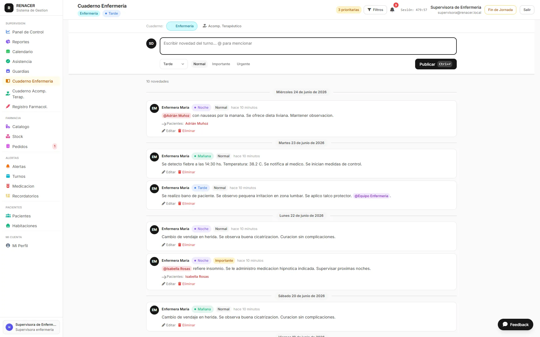Click supervisora@renacer.local email text
540x337 pixels.
coord(459,13)
